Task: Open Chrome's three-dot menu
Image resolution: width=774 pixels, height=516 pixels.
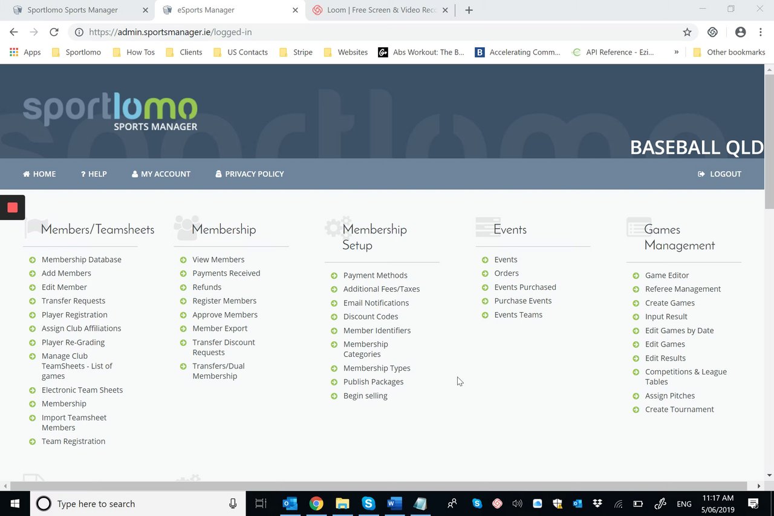Action: point(762,32)
